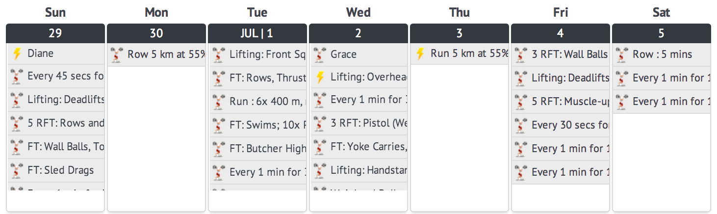
Task: Click the weightlifter icon beside Row : 5 mins
Action: [x=622, y=54]
